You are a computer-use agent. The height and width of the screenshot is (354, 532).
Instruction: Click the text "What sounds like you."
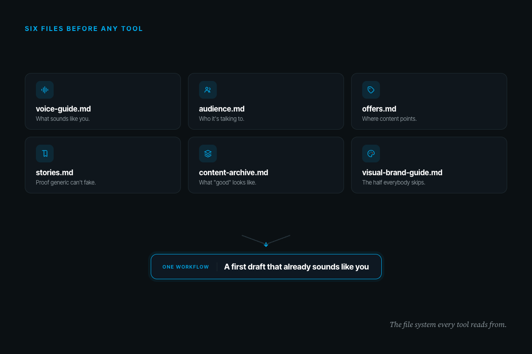63,119
